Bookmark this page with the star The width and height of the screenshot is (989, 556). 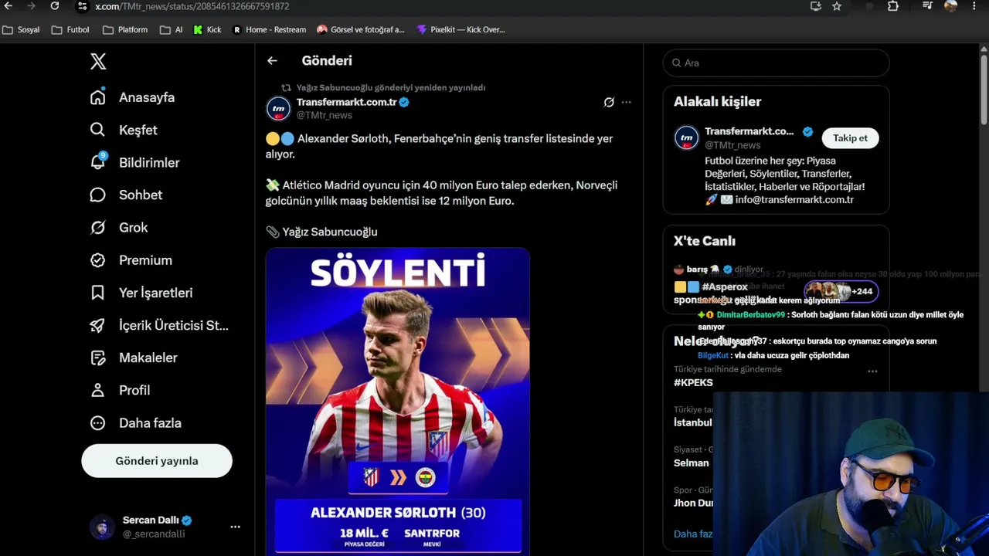[x=837, y=6]
